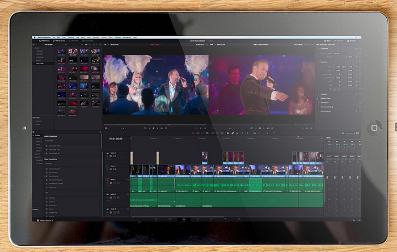This screenshot has width=397, height=252.
Task: Toggle the Snapping magnet icon
Action: [x=228, y=133]
